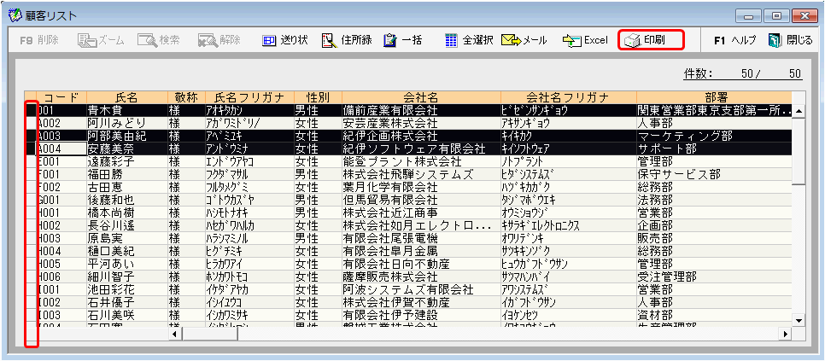Image resolution: width=825 pixels, height=361 pixels.
Task: Open 住所録 (Address book) icon
Action: [x=329, y=40]
